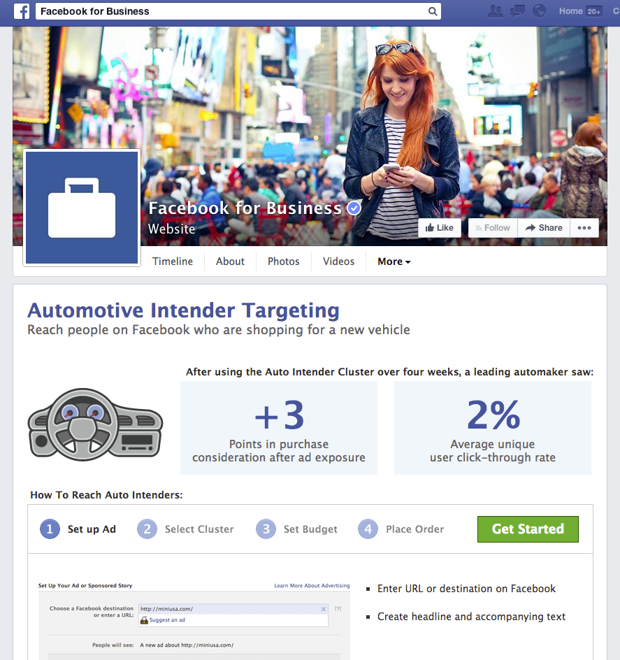Image resolution: width=620 pixels, height=660 pixels.
Task: Clear the URL field with X icon
Action: pyautogui.click(x=323, y=609)
